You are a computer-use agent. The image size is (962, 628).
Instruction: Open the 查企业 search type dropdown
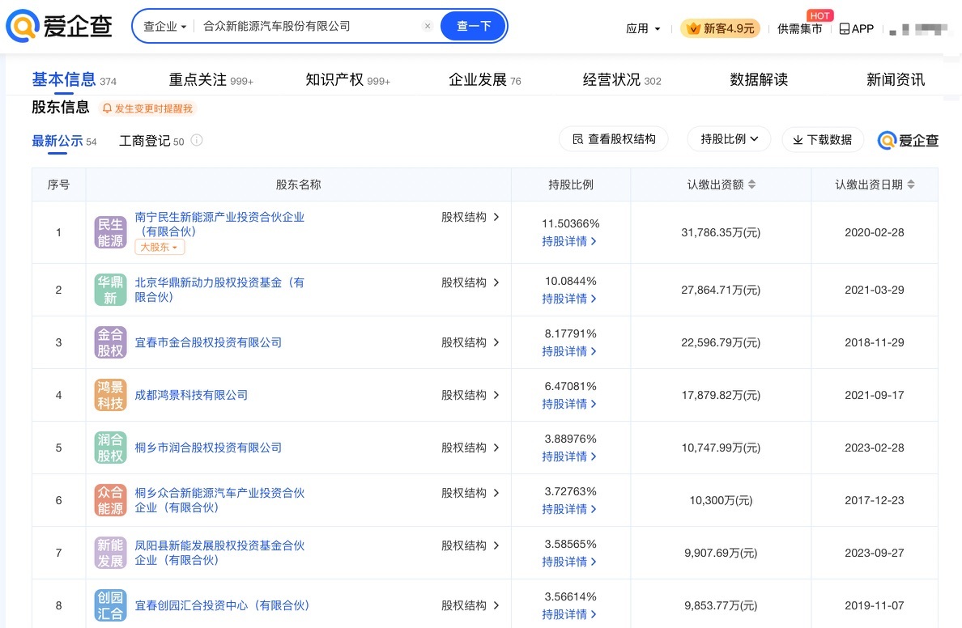164,27
